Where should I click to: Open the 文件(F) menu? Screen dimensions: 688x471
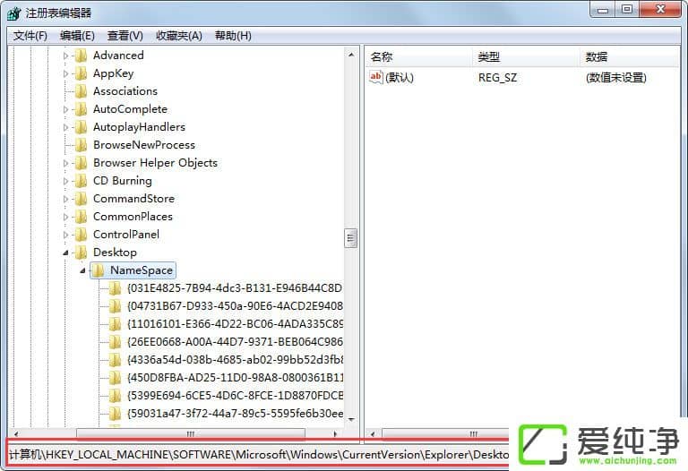tap(30, 36)
